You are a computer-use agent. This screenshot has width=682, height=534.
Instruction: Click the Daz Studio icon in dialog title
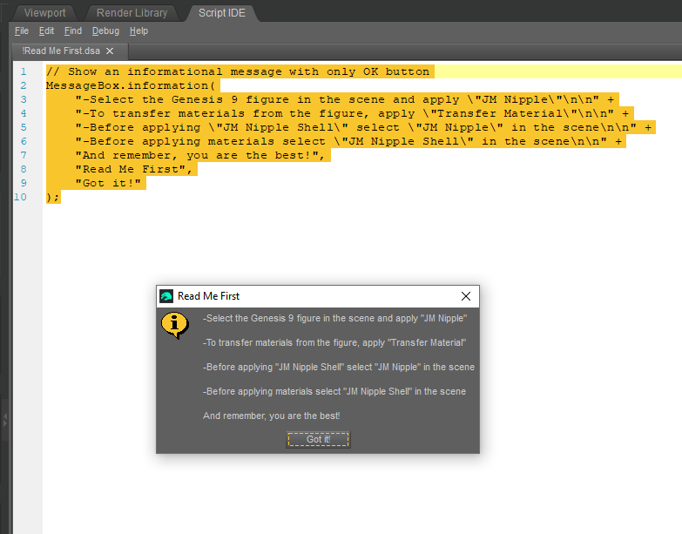(x=166, y=296)
